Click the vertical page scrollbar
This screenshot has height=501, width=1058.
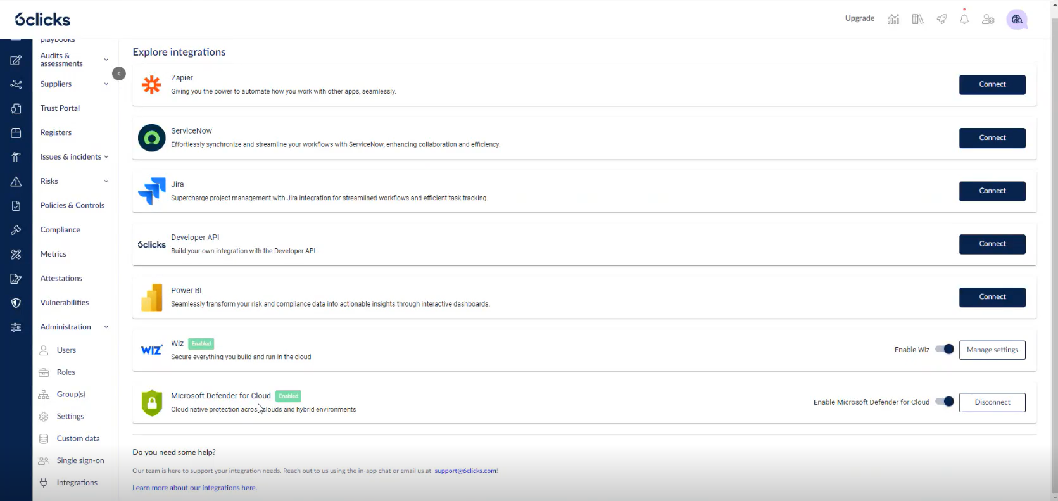[1054, 253]
